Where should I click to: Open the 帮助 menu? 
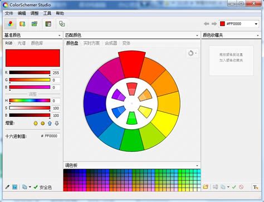coord(60,13)
